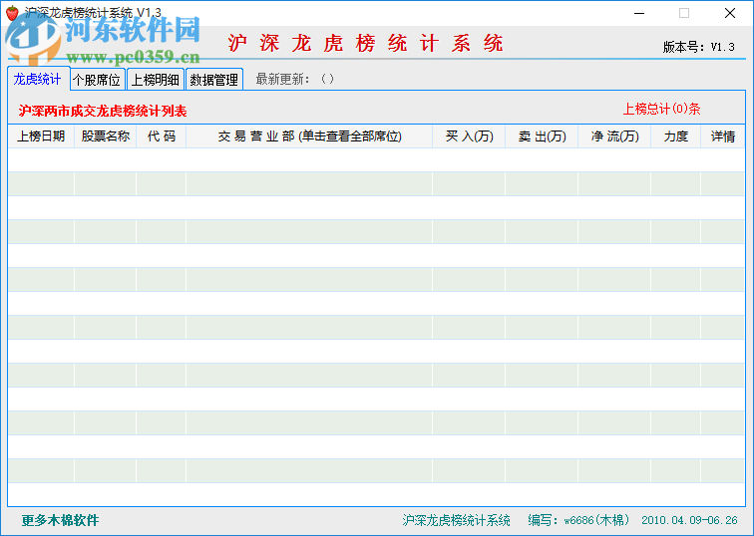The image size is (754, 536).
Task: Open the 龙虎统计 tab
Action: point(39,79)
